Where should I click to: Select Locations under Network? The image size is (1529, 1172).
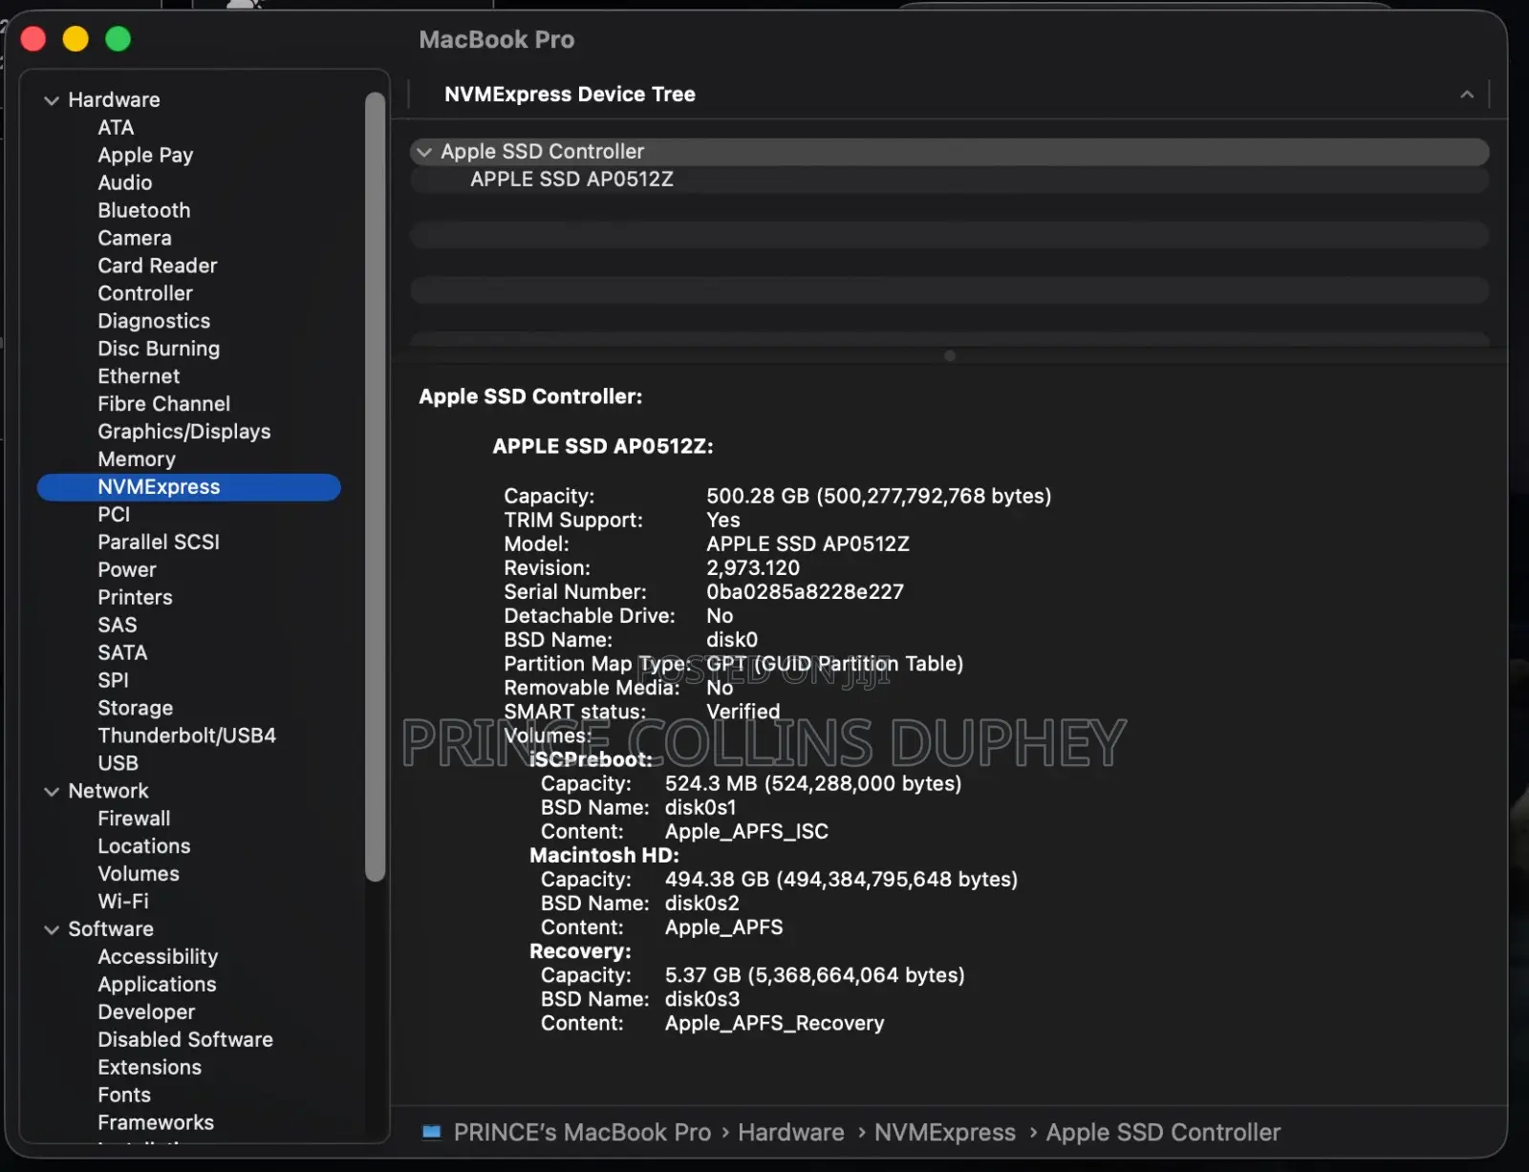click(143, 847)
